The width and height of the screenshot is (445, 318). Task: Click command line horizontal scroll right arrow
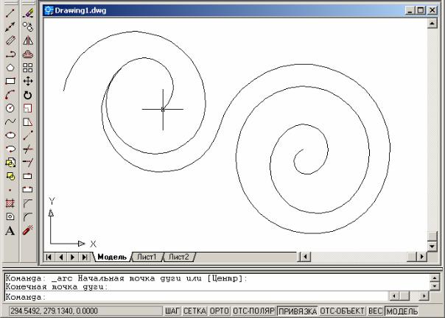pyautogui.click(x=424, y=297)
